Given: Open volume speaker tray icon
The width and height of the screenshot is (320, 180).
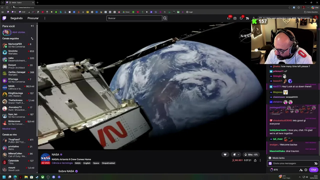Looking at the screenshot, I should click(307, 177).
